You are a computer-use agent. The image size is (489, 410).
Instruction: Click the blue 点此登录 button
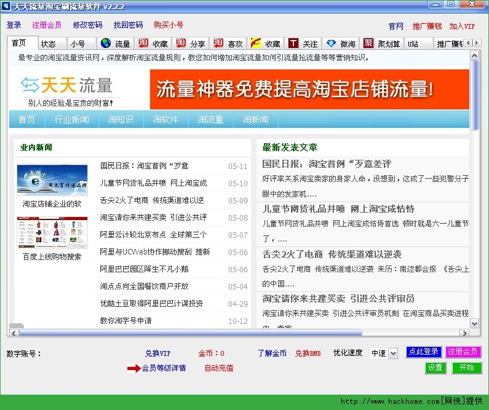[424, 352]
